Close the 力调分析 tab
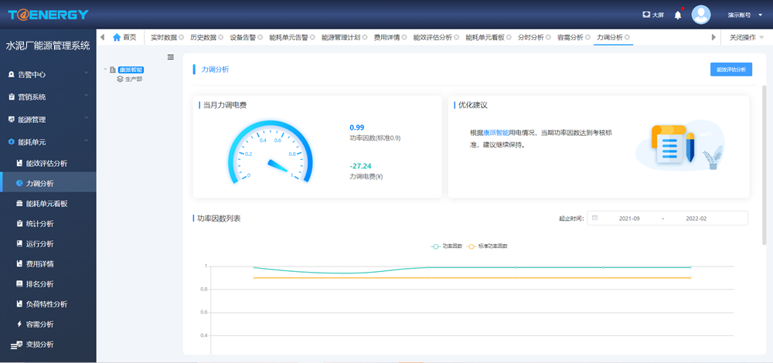Image resolution: width=773 pixels, height=363 pixels. pyautogui.click(x=627, y=37)
